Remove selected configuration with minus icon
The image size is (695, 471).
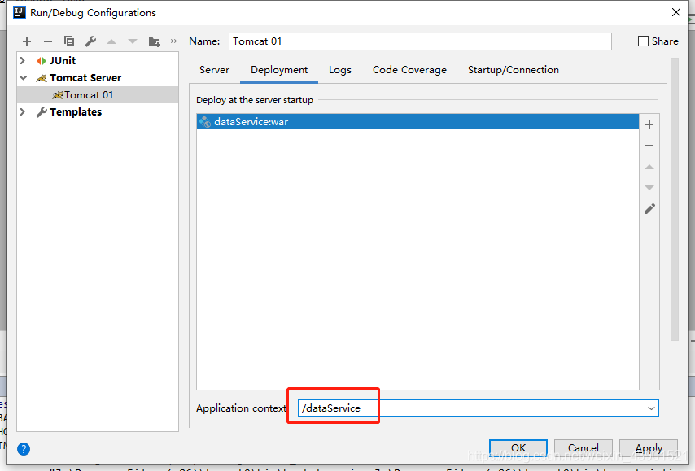point(48,41)
